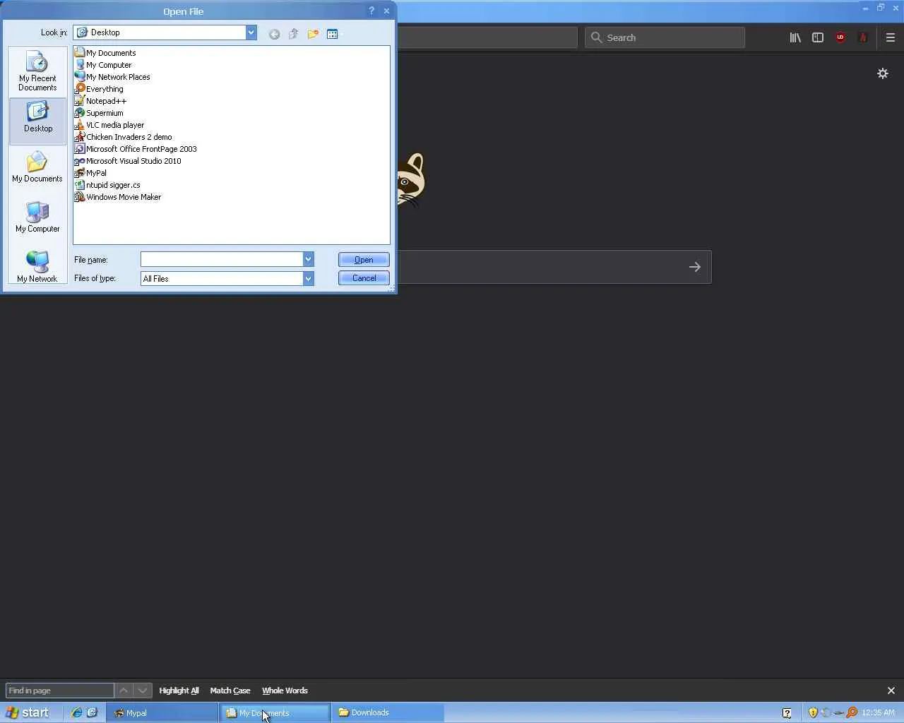Image resolution: width=904 pixels, height=723 pixels.
Task: Select VLC media player shortcut
Action: coord(109,125)
